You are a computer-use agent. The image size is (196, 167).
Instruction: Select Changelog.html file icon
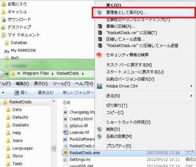pos(65,112)
